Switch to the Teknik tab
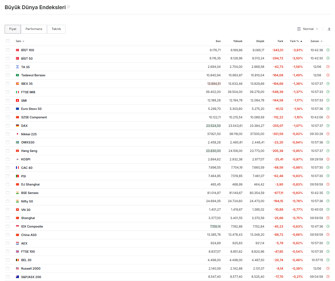 [56, 29]
